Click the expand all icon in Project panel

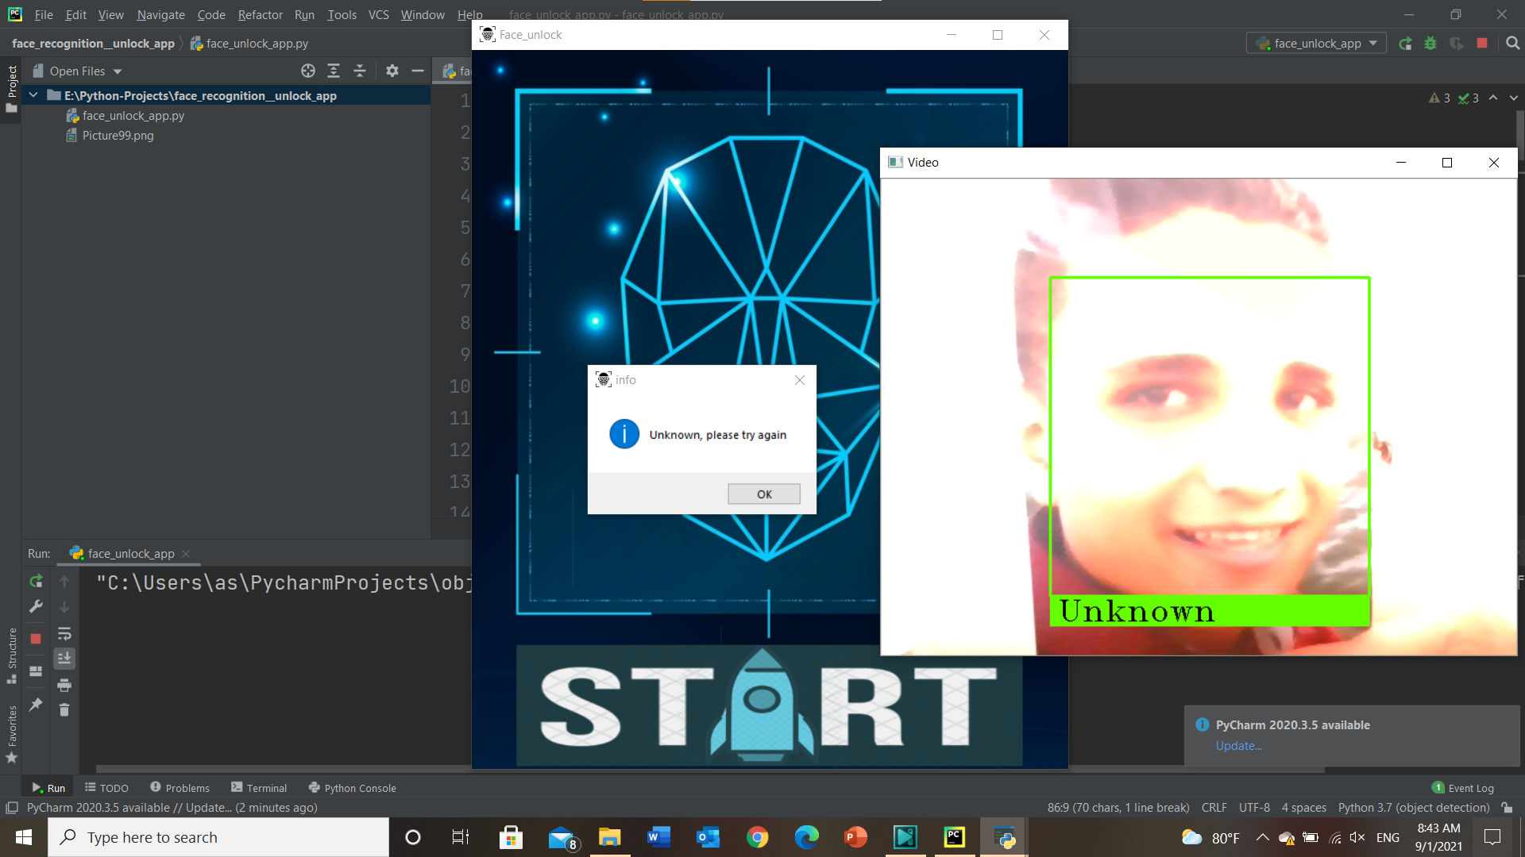click(334, 71)
